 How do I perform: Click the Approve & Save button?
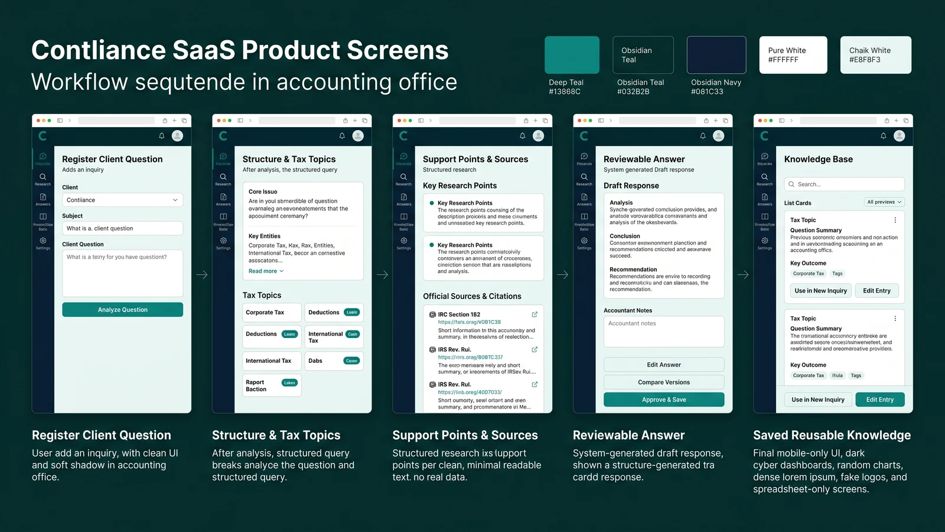coord(664,400)
